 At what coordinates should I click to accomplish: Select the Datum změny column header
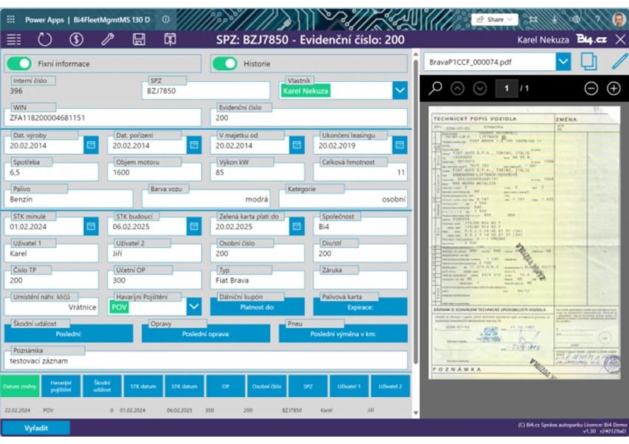click(x=20, y=386)
